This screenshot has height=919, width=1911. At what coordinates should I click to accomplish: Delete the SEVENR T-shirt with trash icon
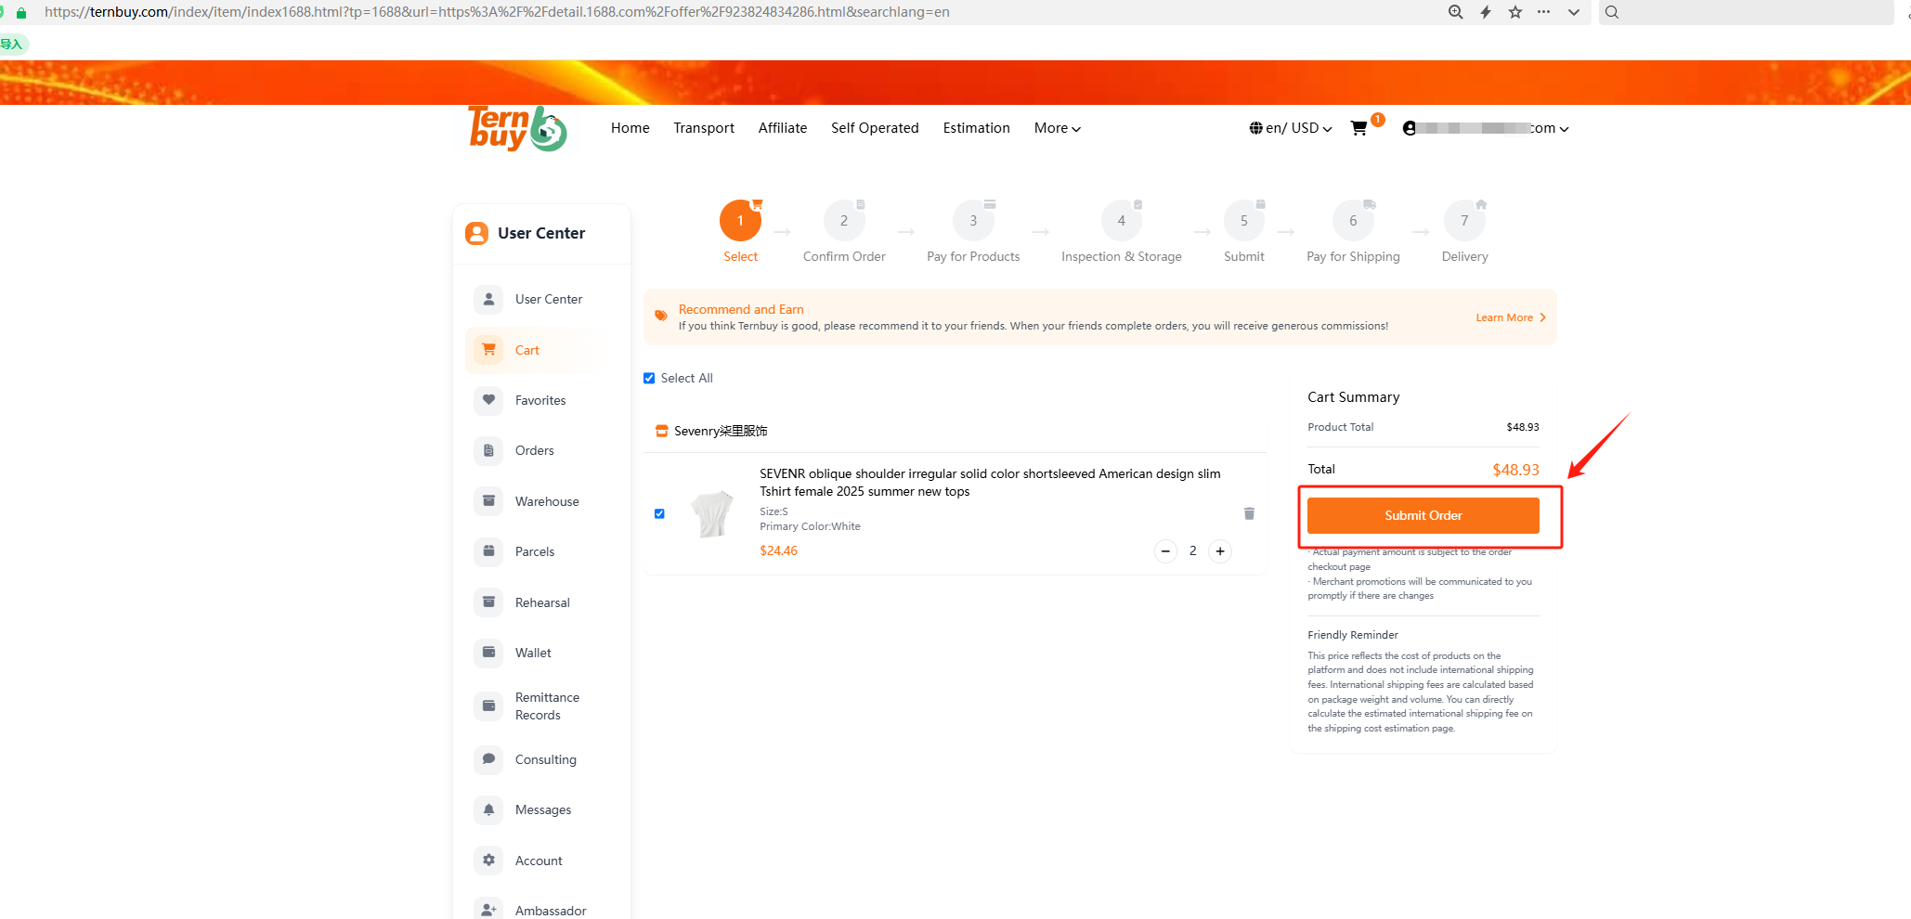click(x=1249, y=513)
